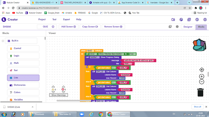
Task: Center the workspace with the target icon
Action: click(202, 70)
